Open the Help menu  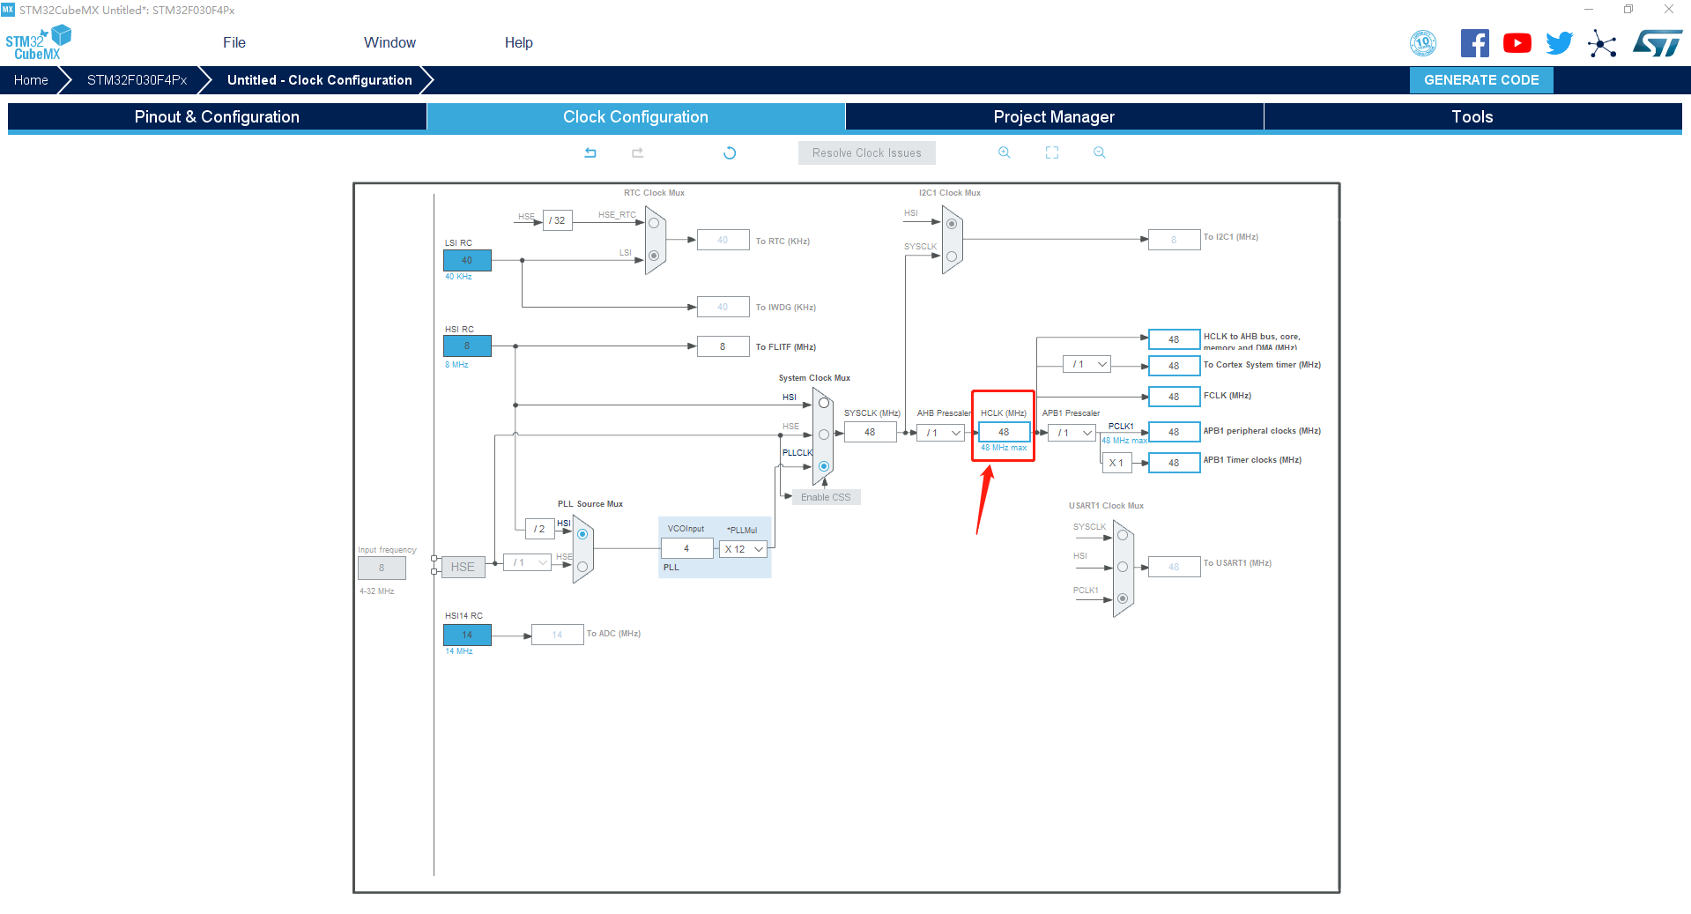tap(518, 42)
